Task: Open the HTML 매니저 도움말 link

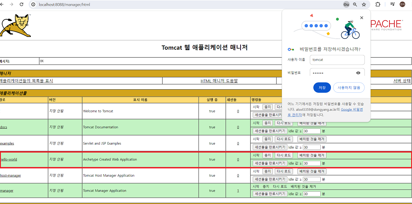Action: [219, 81]
